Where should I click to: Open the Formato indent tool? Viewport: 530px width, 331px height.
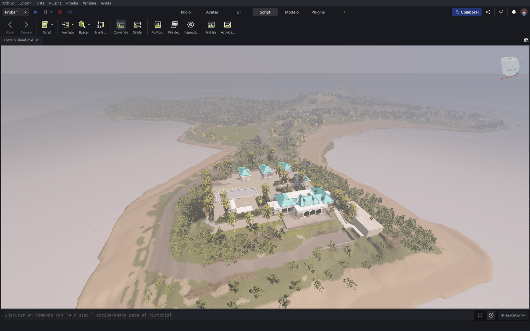66,27
